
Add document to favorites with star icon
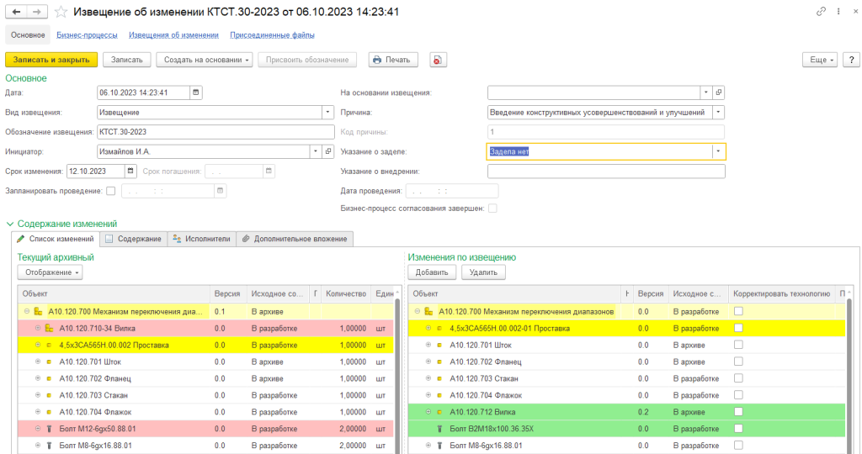tap(61, 12)
